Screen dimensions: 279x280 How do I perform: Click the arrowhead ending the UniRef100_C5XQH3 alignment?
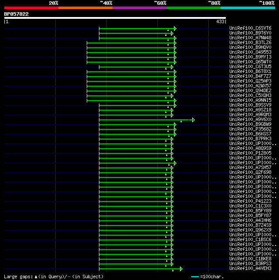[x=172, y=96]
